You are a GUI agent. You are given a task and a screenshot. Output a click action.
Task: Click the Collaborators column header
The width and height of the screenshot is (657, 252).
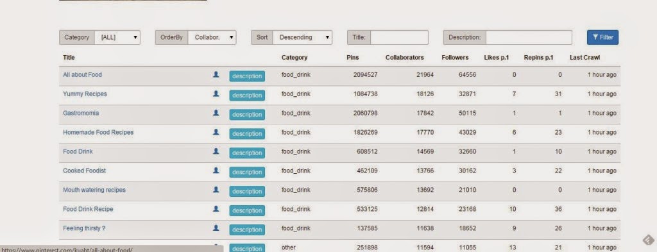[404, 58]
